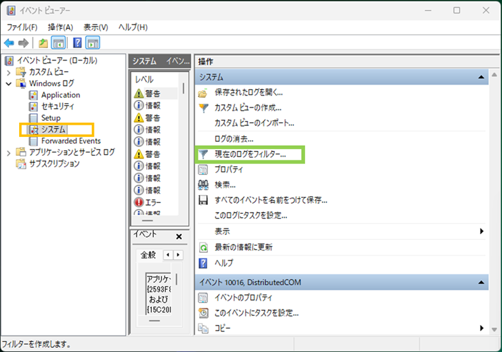Select the エラー event row

point(155,202)
